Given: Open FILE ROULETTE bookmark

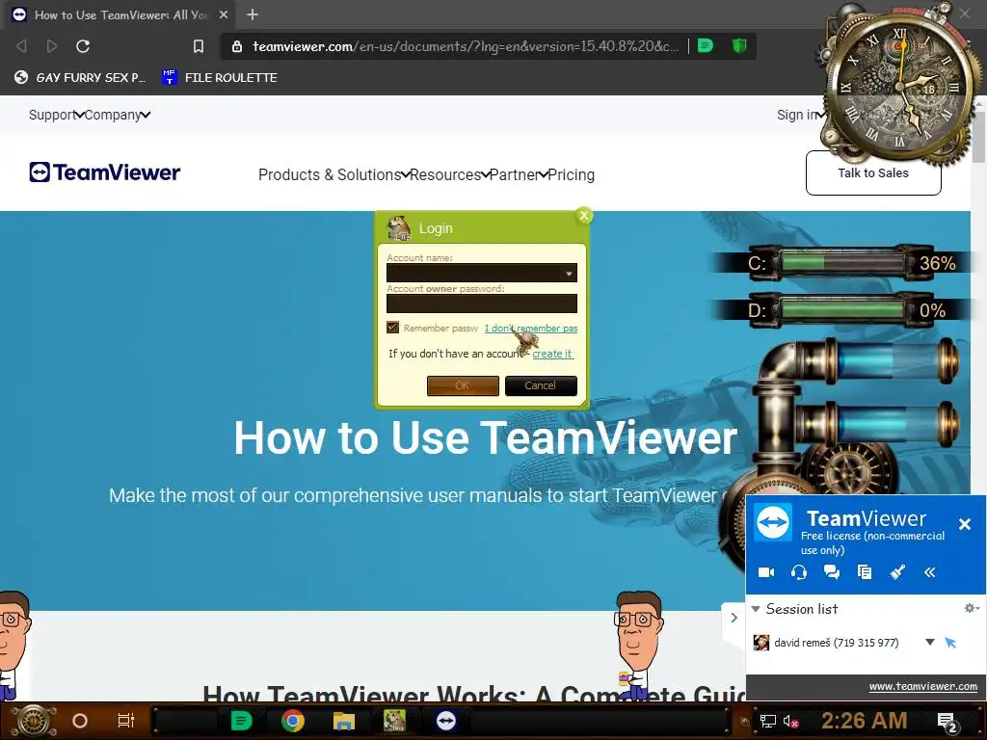Looking at the screenshot, I should point(219,77).
